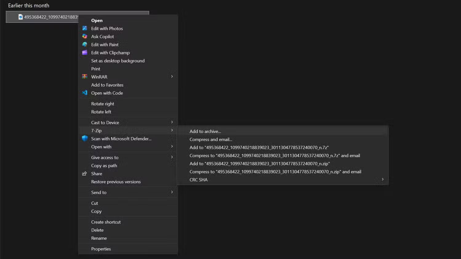Screen dimensions: 461x259
Task: Select Set as desktop background
Action: [118, 60]
